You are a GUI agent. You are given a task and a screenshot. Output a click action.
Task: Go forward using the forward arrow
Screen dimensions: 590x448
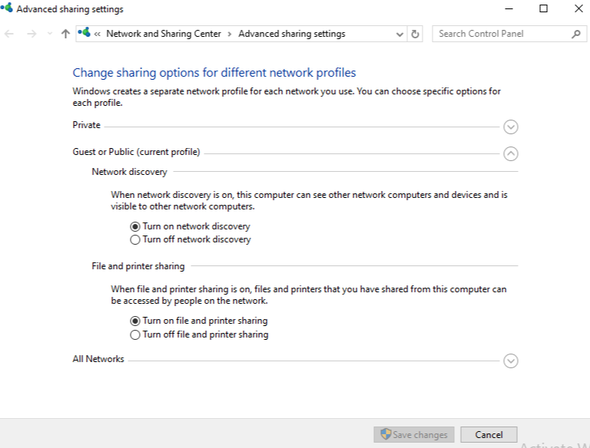[x=31, y=34]
